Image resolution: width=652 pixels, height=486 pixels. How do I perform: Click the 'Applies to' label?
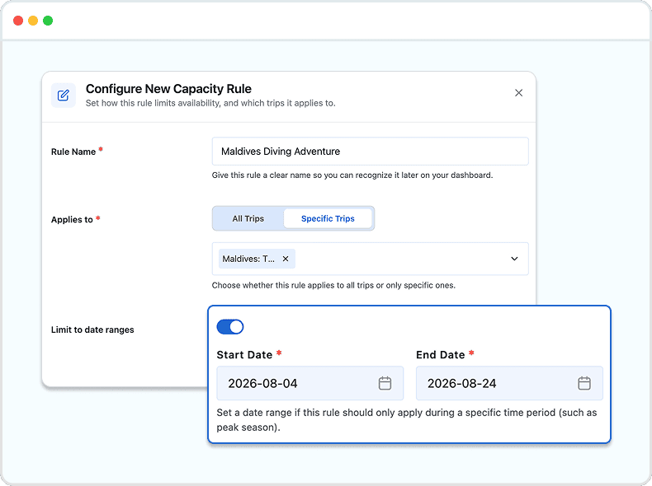[72, 220]
